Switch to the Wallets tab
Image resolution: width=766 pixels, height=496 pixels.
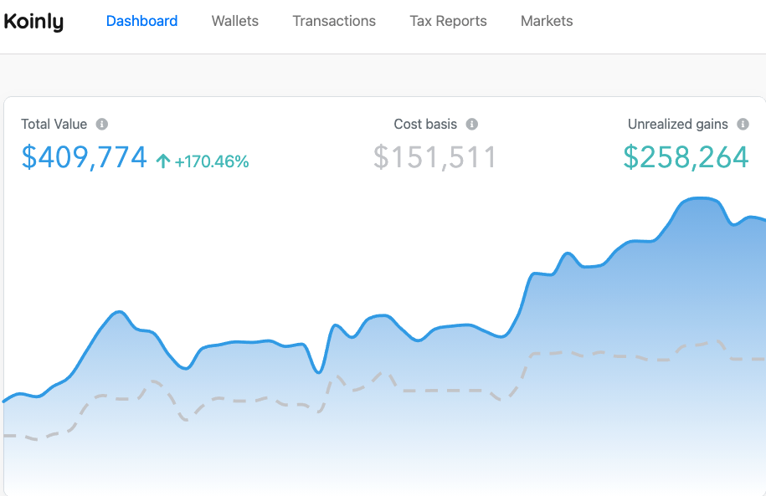tap(234, 22)
